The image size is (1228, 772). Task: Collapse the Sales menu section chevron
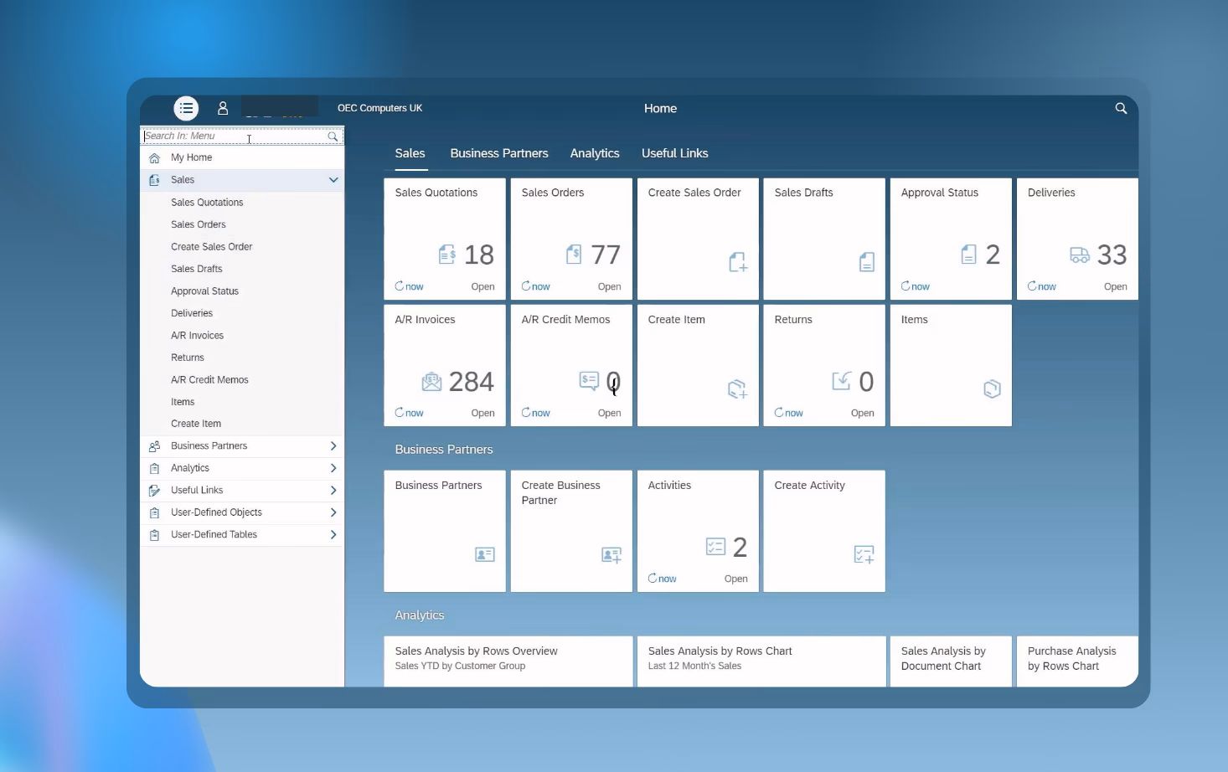pos(333,180)
